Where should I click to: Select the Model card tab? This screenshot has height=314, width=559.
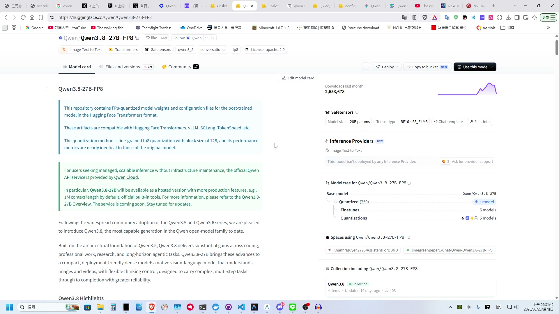[x=77, y=67]
